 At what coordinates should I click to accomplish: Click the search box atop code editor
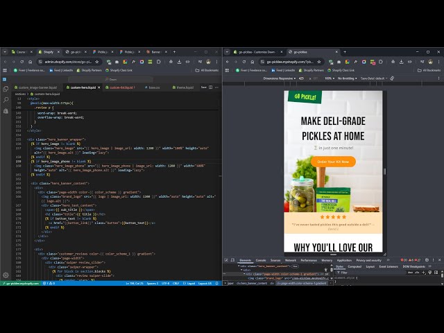pyautogui.click(x=110, y=79)
